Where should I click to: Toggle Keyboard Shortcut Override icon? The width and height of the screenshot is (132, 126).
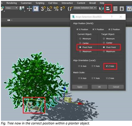tap(36, 9)
